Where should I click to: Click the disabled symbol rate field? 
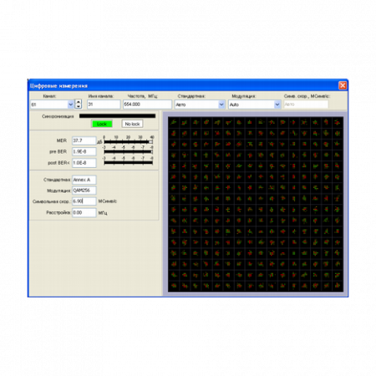306,104
